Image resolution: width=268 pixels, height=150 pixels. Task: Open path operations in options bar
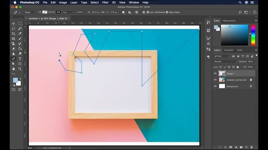pos(123,12)
